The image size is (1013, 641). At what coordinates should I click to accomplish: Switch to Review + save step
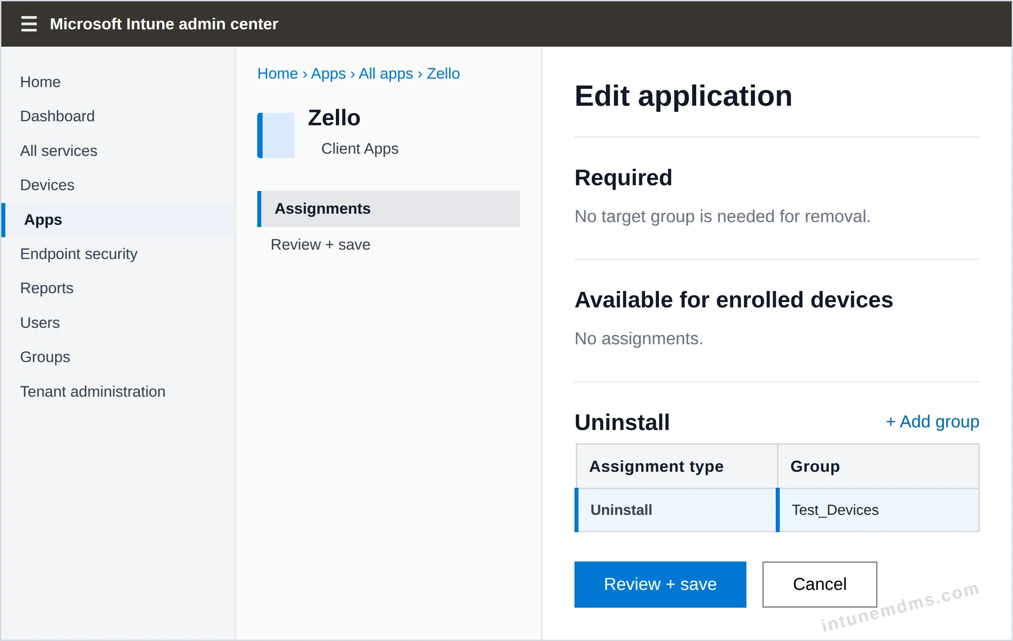tap(320, 245)
